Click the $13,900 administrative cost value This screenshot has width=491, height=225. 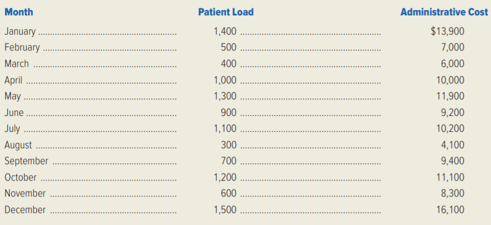448,31
